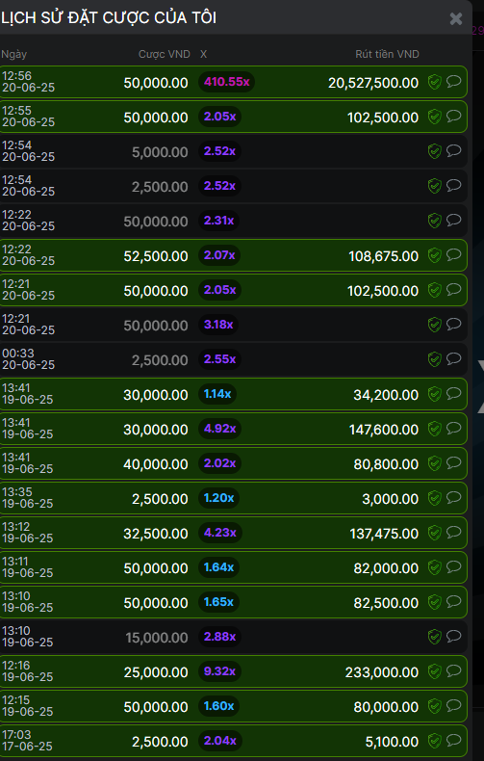Select the 2.31x multiplier badge
Screen dimensions: 484x761
(218, 221)
